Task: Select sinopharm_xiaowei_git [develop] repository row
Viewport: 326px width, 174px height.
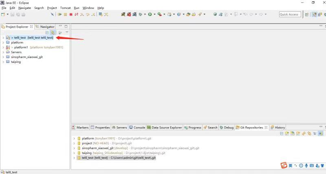Action: pyautogui.click(x=138, y=148)
